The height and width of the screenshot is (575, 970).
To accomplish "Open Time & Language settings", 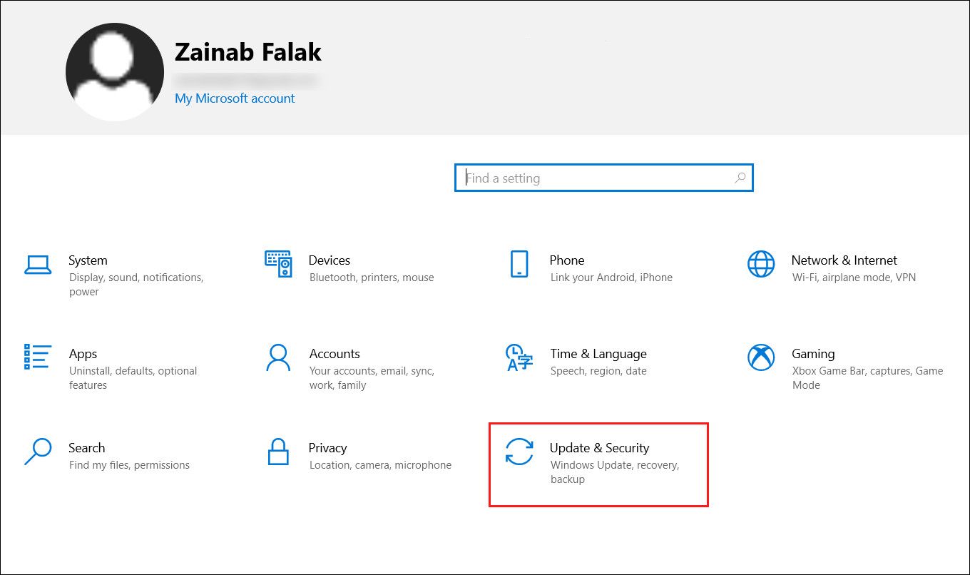I will coord(598,354).
